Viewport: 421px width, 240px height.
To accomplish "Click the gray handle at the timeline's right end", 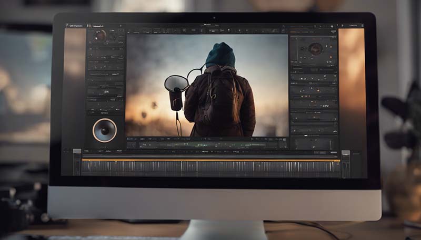I will click(x=346, y=153).
